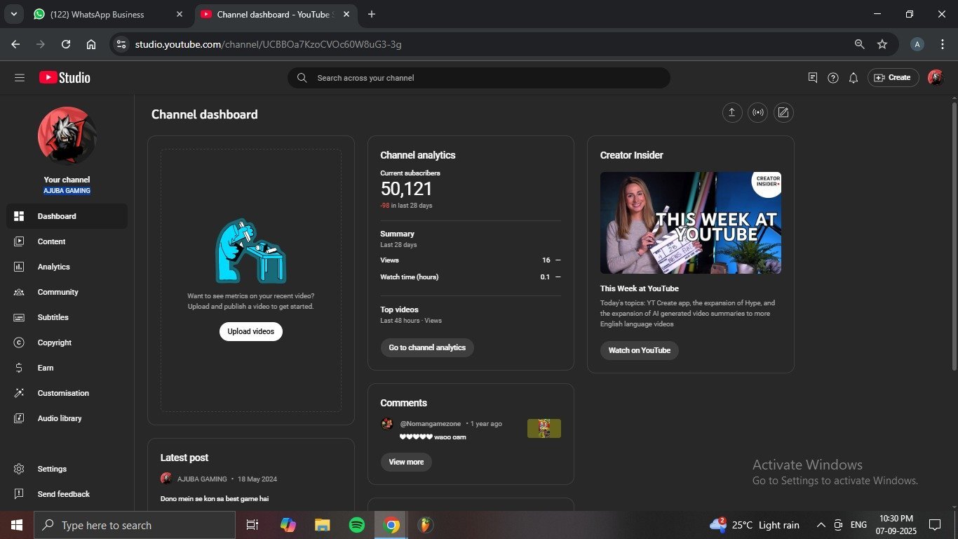Click the upload videos arrow icon
Screen dimensions: 958x539
[732, 113]
